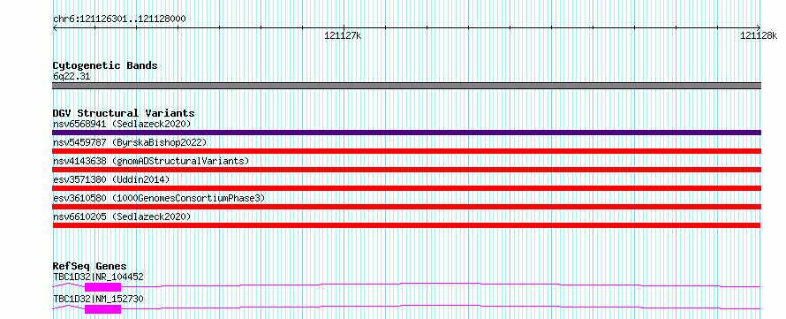
Task: Open the RefSeq Genes track title
Action: [x=90, y=266]
